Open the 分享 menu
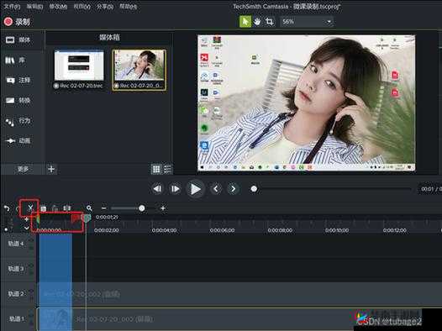 tap(105, 6)
